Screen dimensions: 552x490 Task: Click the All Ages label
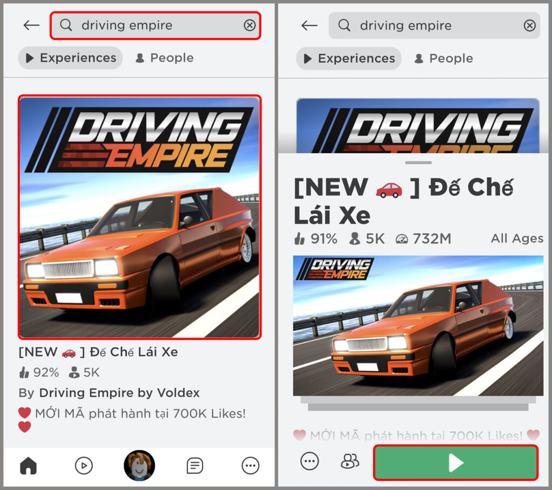tap(517, 239)
